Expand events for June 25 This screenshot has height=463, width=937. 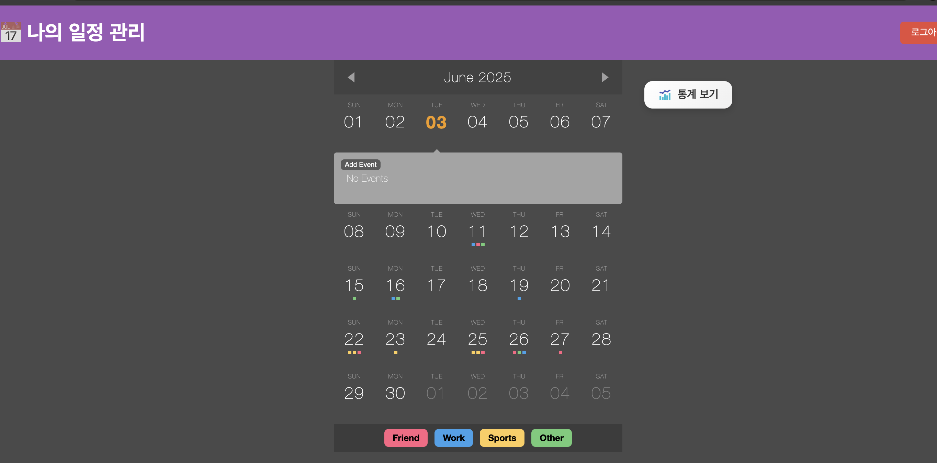[x=477, y=339]
